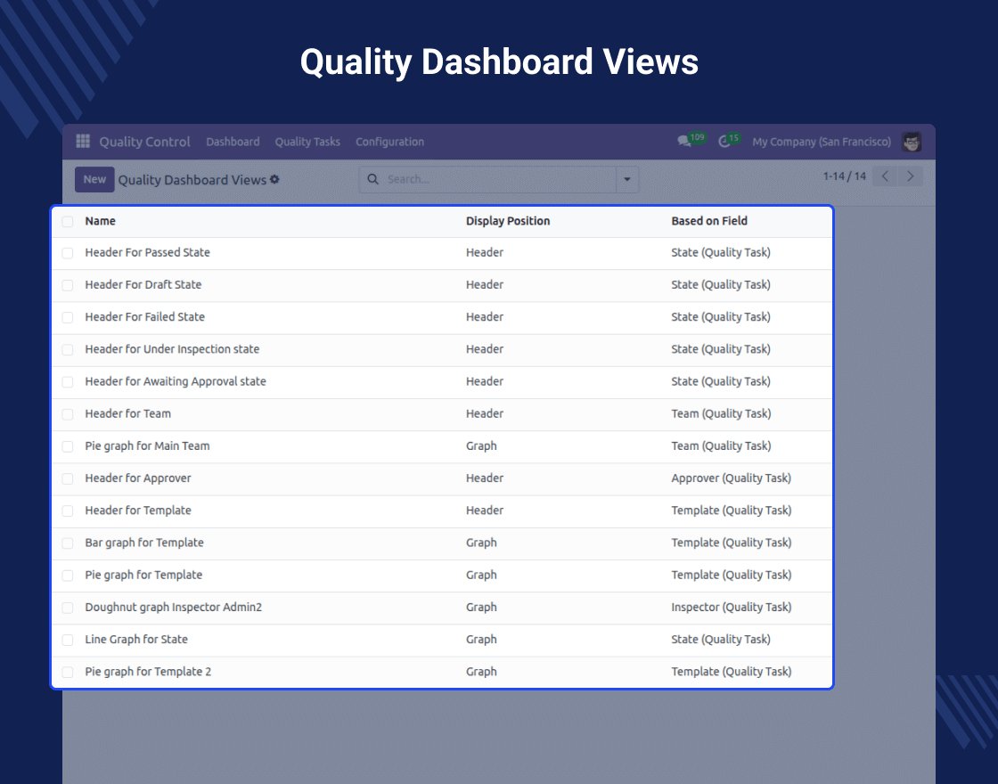
Task: Open the Configuration menu
Action: 389,142
